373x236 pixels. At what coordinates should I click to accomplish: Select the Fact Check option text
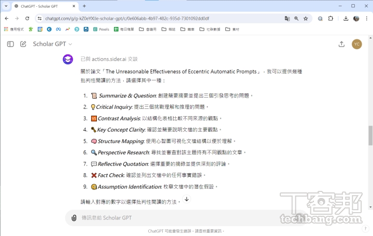111,175
